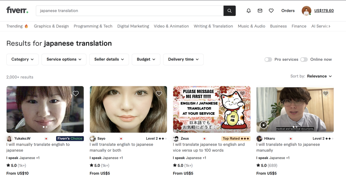Click the search magnifier button
Viewport: 346px width, 180px height.
(x=229, y=11)
